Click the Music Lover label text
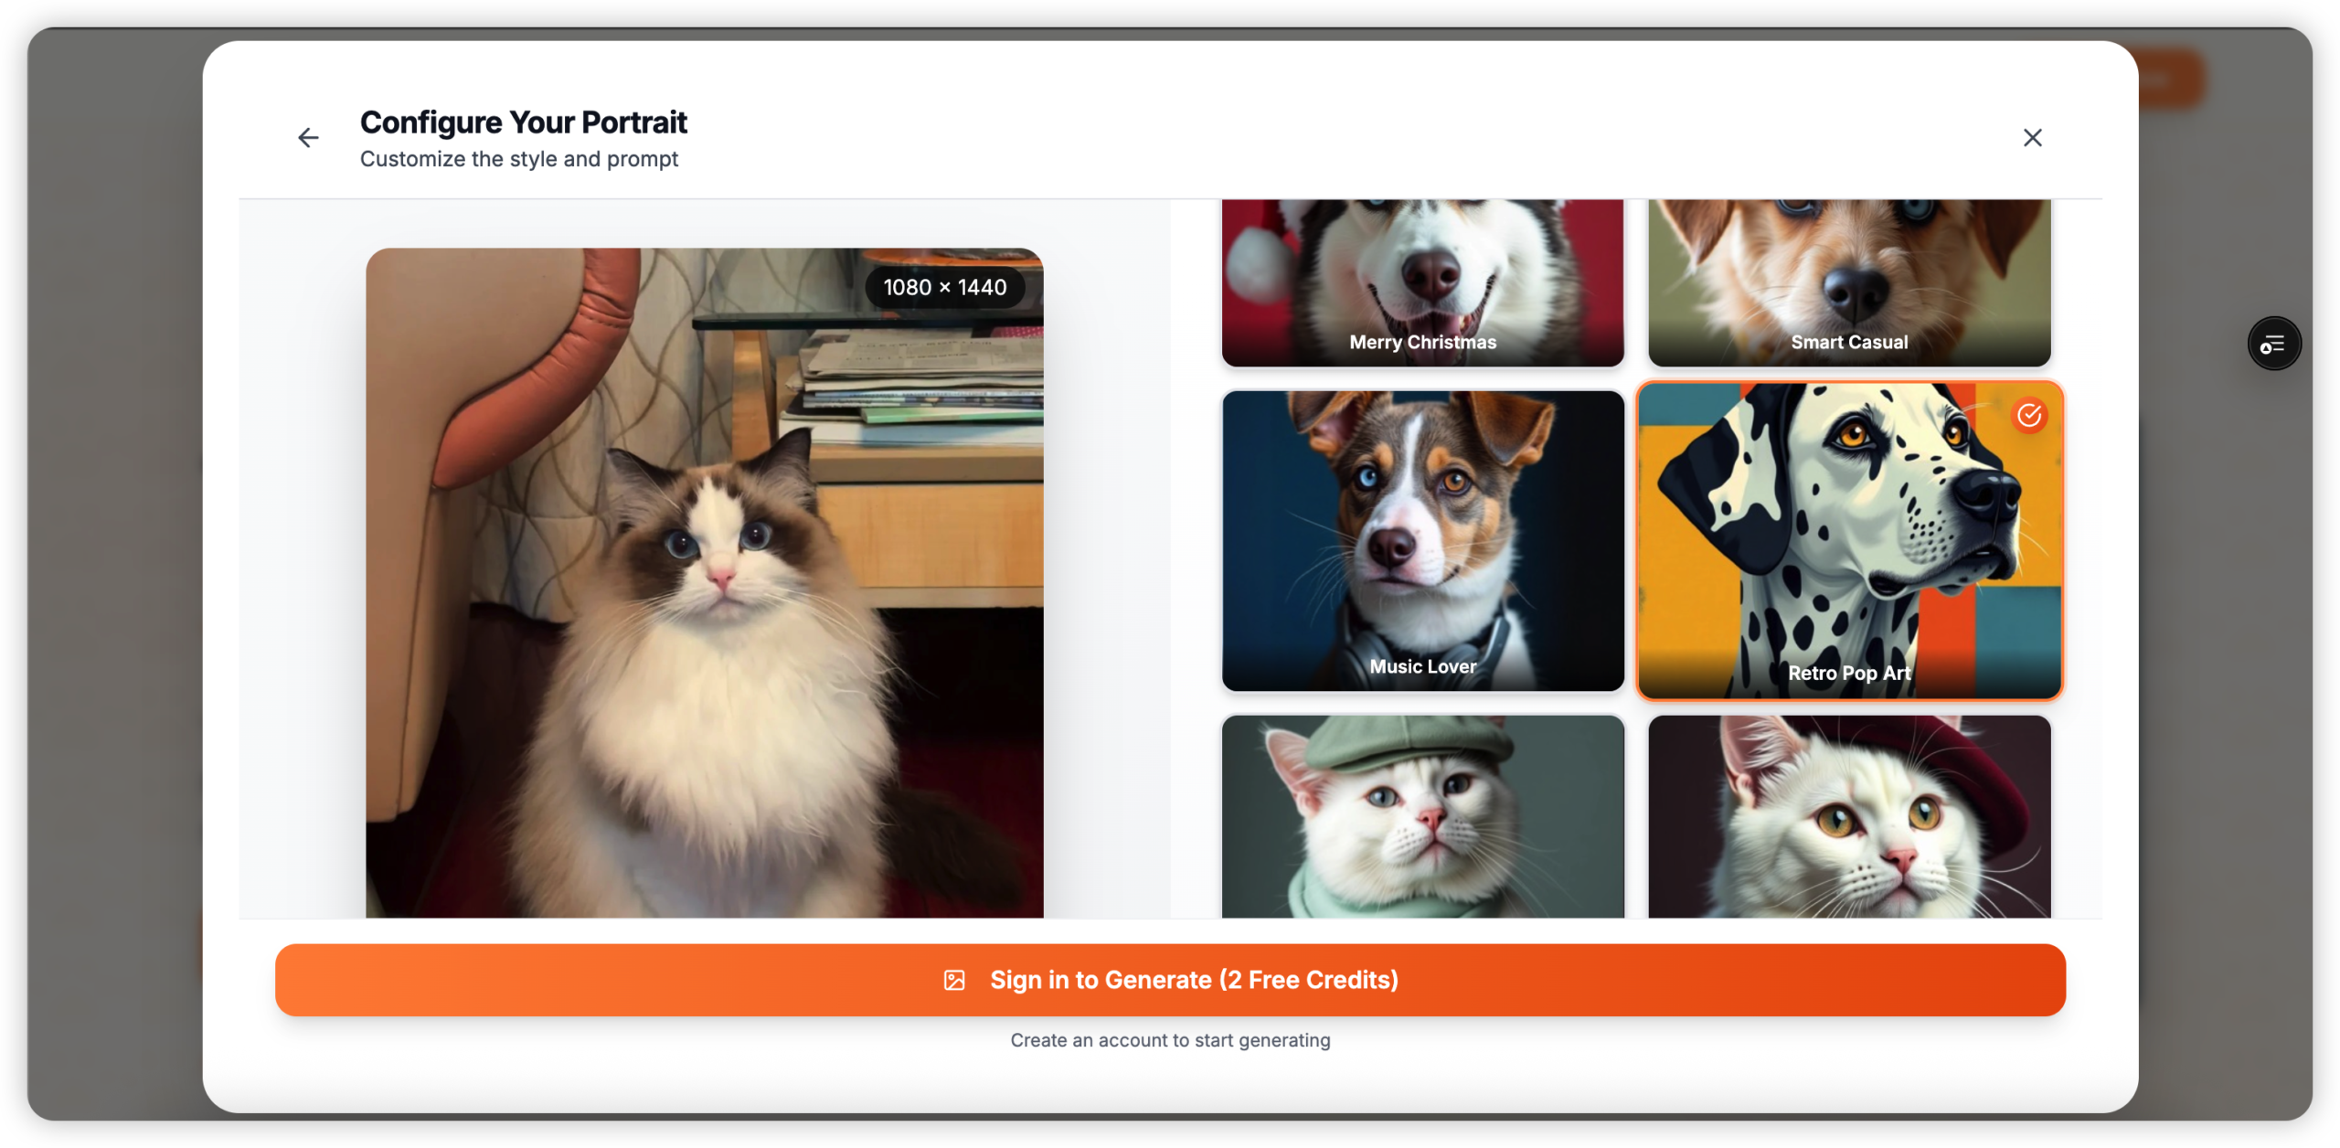The height and width of the screenshot is (1148, 2340). point(1422,667)
